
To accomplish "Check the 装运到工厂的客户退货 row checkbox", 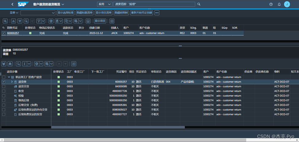I will pos(3,77).
